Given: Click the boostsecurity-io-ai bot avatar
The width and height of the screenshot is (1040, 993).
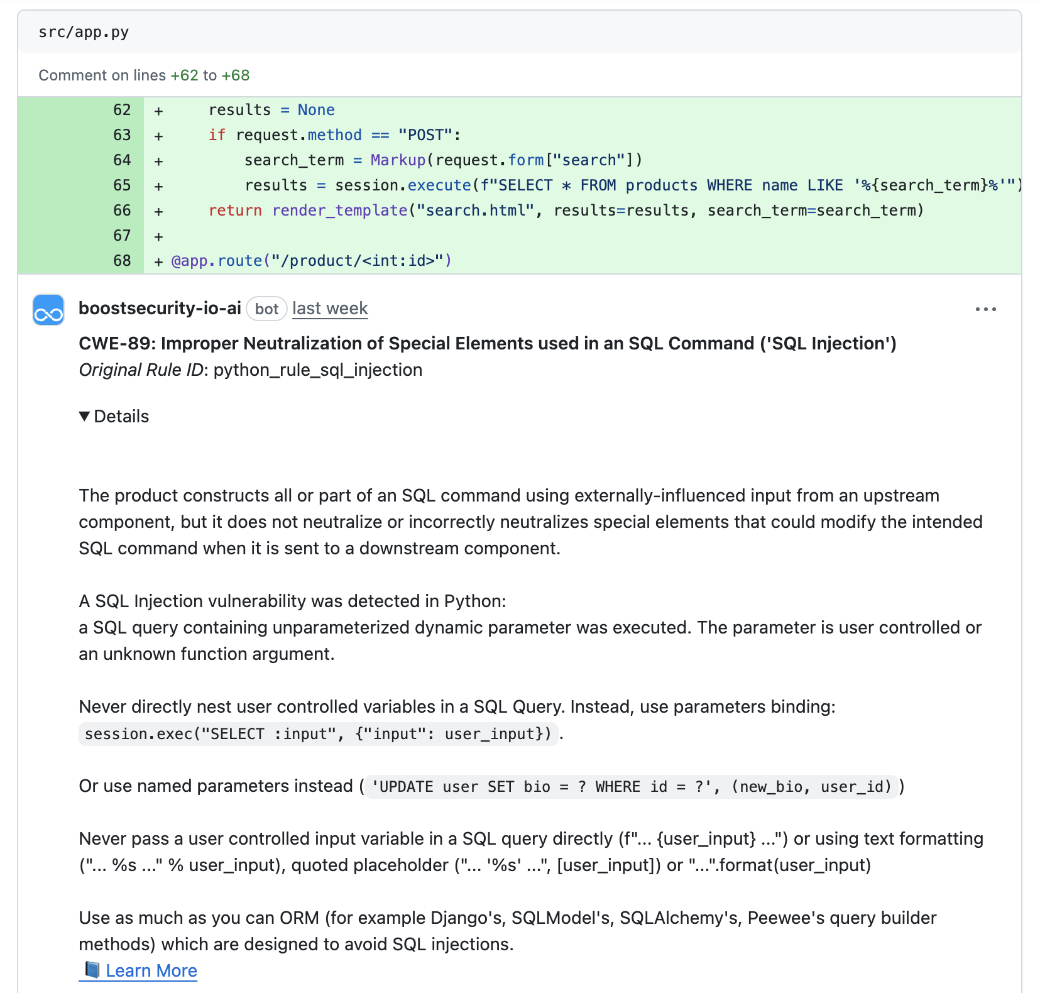Looking at the screenshot, I should point(48,310).
